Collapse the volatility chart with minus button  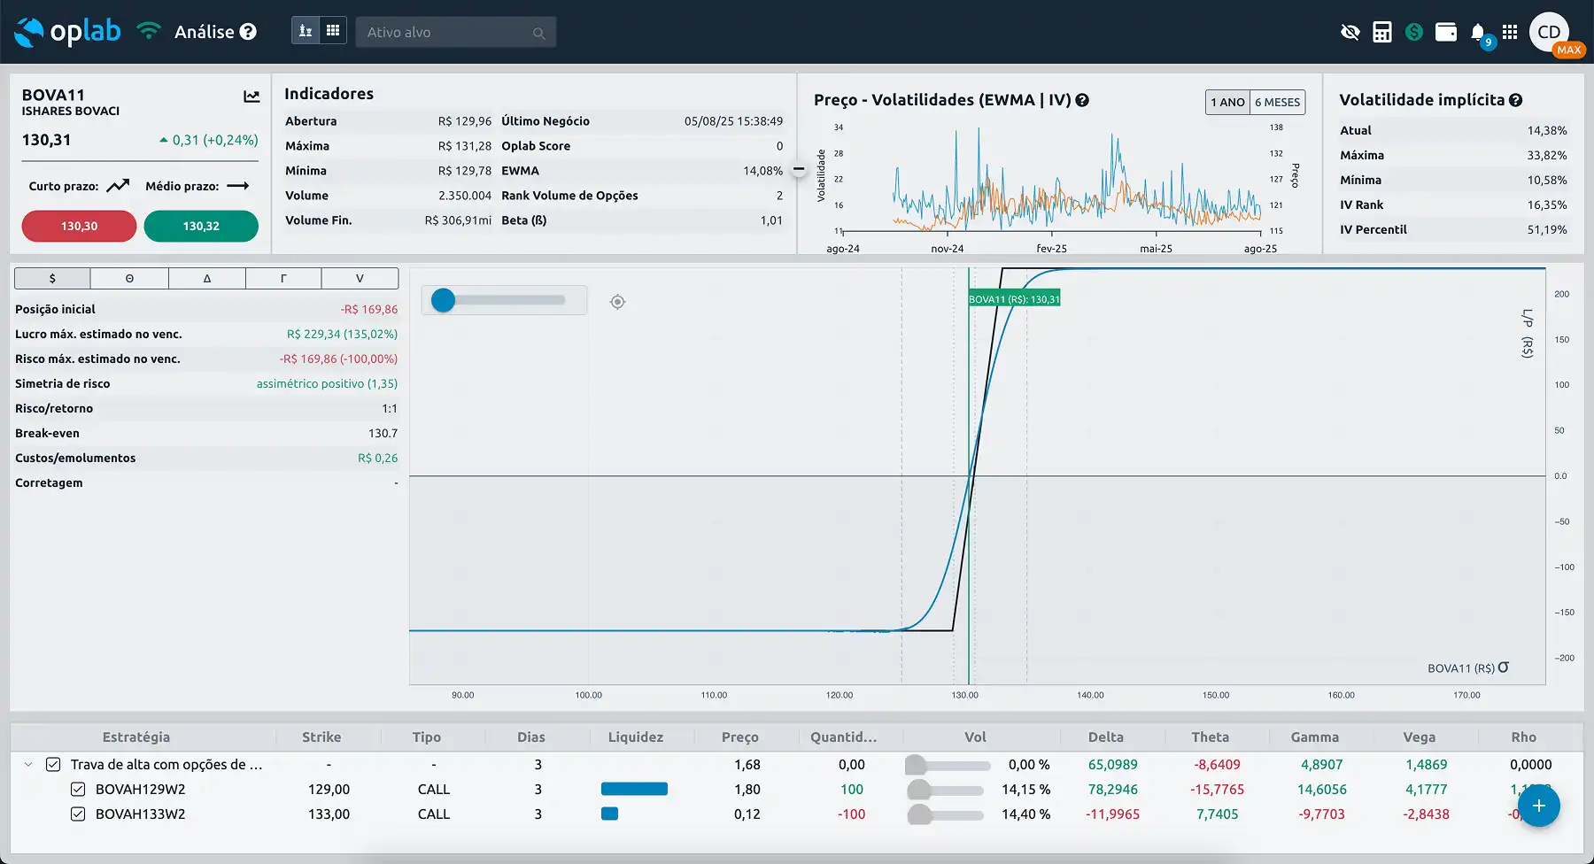[799, 168]
